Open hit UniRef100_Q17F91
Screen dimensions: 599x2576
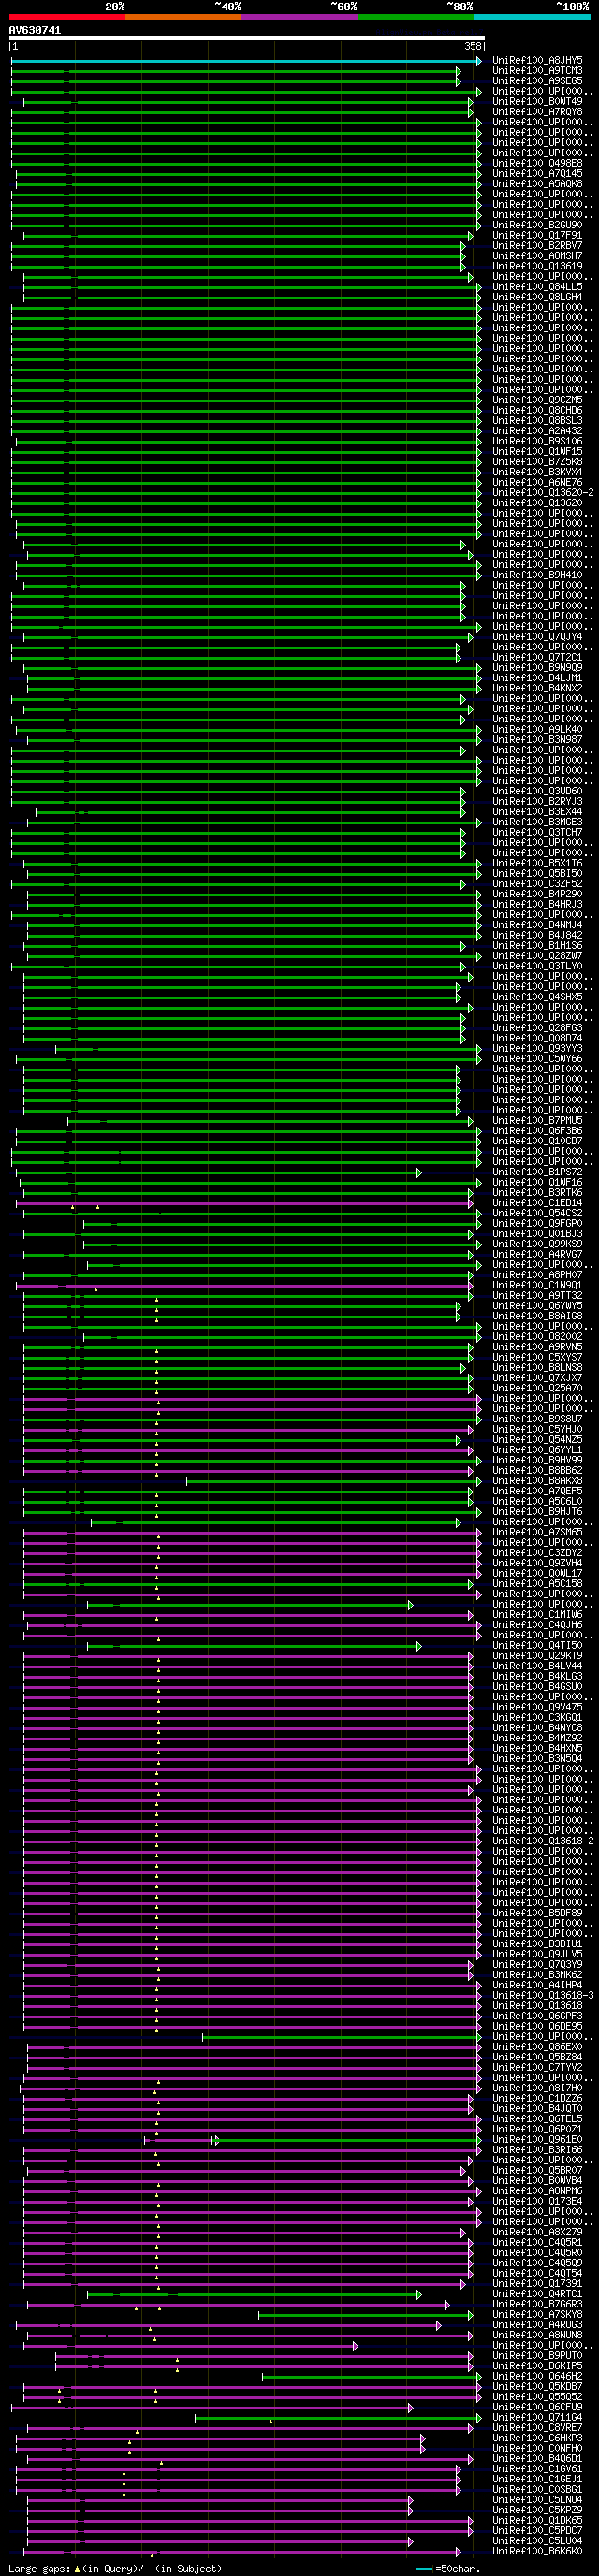click(537, 235)
